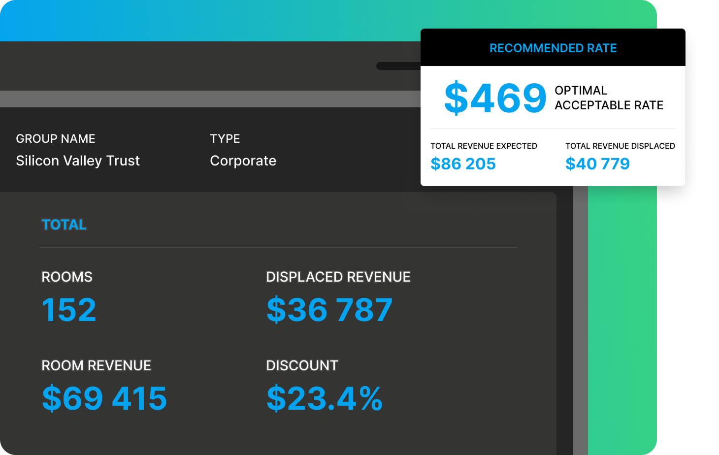Click the $469 recommended rate value
Image resolution: width=719 pixels, height=455 pixels.
tap(495, 98)
